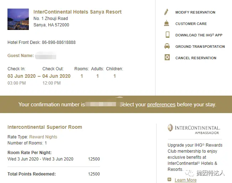Click the Wed 3 Jun 2020 nightly rate row
Image resolution: width=232 pixels, height=183 pixels.
[54, 159]
